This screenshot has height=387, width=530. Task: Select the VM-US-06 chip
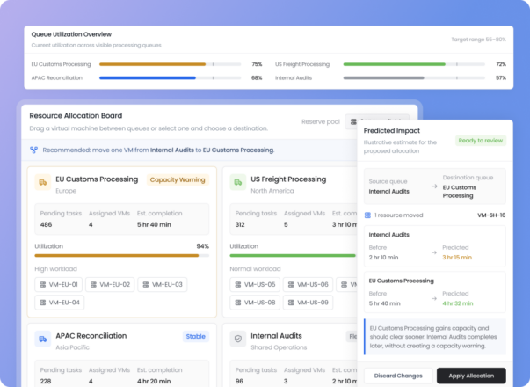coord(308,284)
